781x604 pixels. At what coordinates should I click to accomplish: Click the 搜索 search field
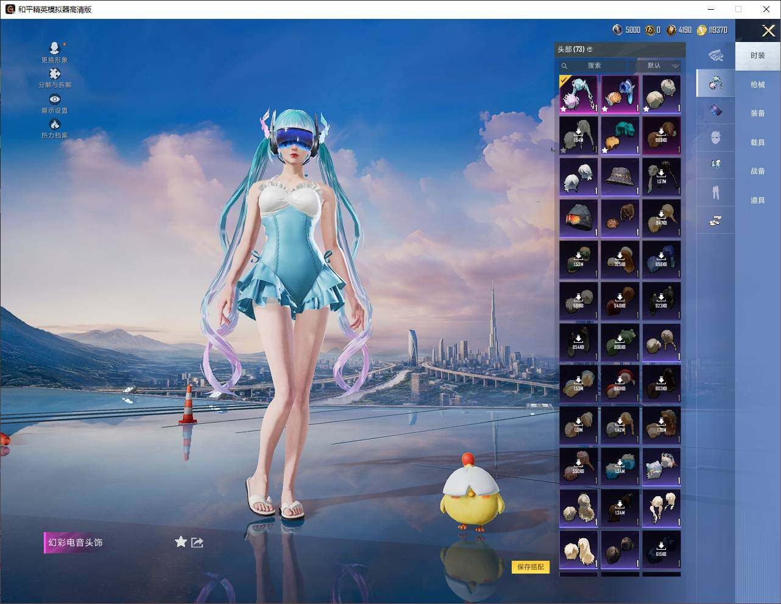[594, 66]
